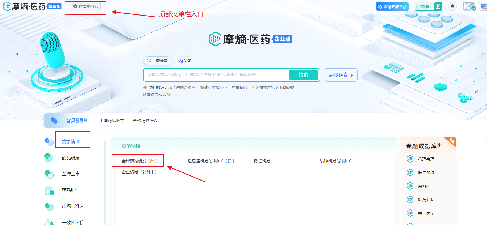The width and height of the screenshot is (487, 225).
Task: Search hot term 洛索洛芬钠贴剂
Action: tap(156, 95)
